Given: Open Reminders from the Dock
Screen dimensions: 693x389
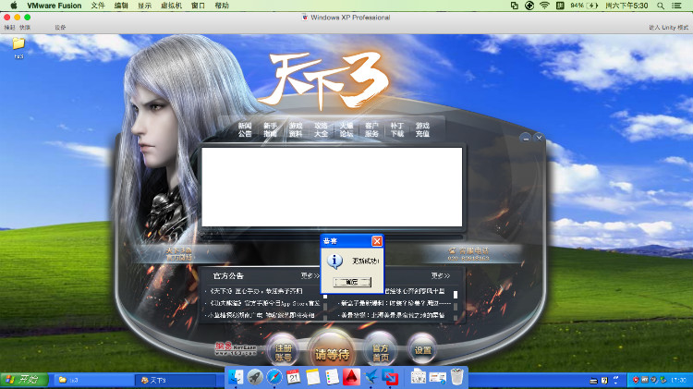Looking at the screenshot, I should click(x=332, y=377).
